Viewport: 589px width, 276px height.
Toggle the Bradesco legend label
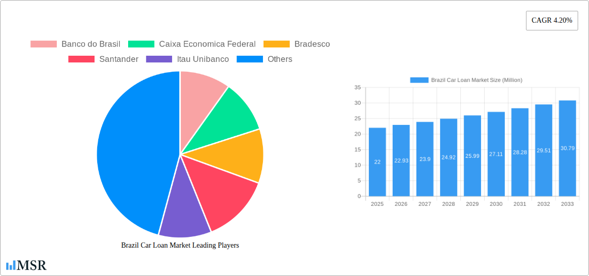point(312,44)
